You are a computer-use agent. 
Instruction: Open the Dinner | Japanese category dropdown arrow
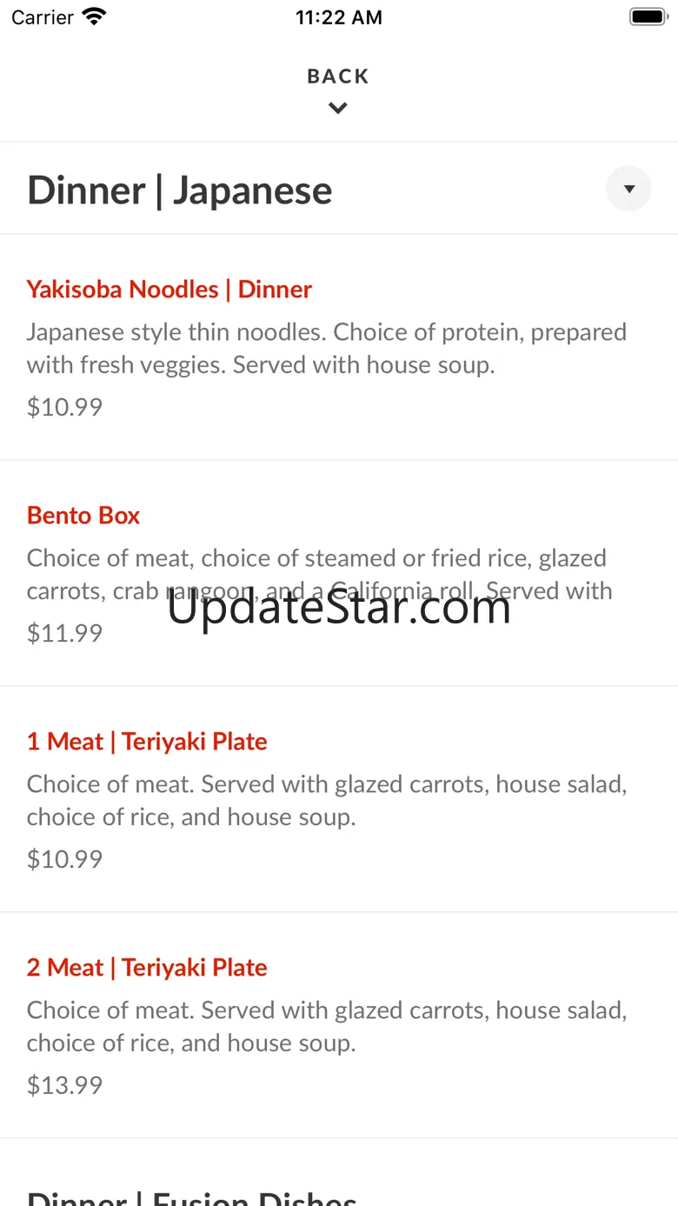628,189
